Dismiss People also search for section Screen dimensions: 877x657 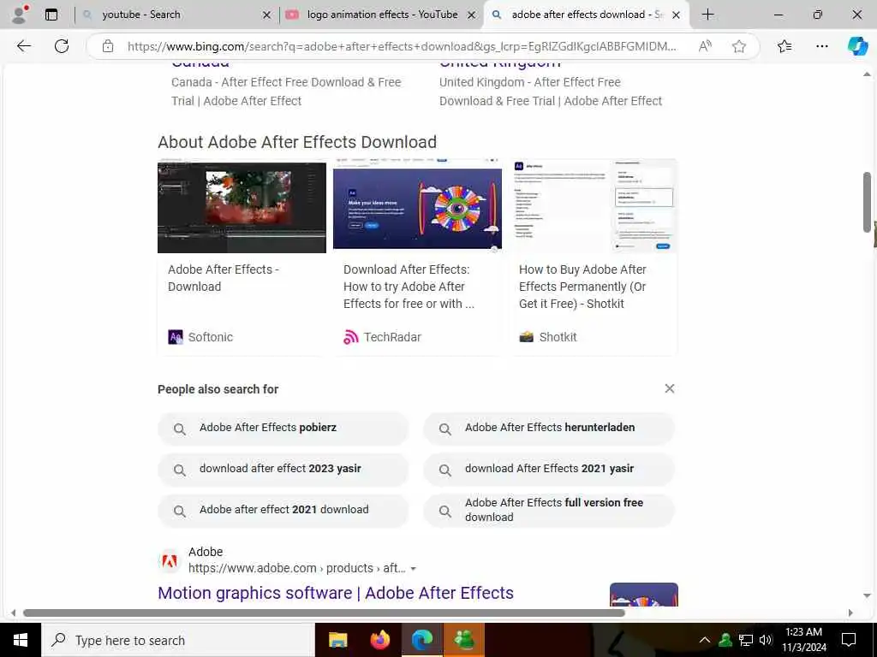[x=670, y=388]
